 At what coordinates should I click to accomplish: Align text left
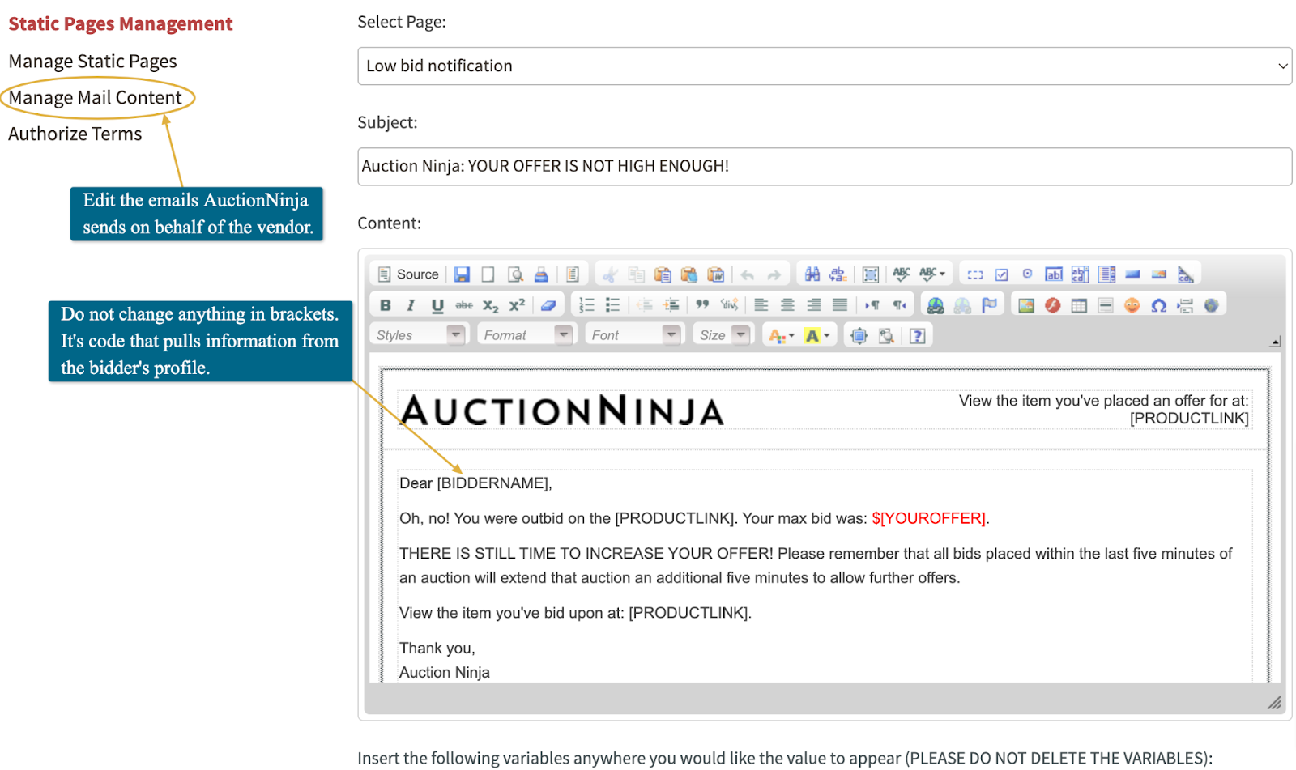tap(761, 305)
